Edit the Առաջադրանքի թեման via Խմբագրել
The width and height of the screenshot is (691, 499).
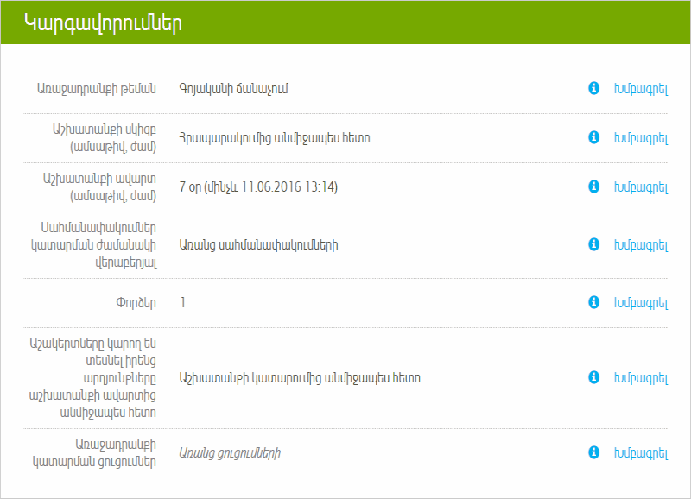[640, 88]
